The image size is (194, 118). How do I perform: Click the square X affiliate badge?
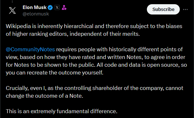pyautogui.click(x=57, y=7)
